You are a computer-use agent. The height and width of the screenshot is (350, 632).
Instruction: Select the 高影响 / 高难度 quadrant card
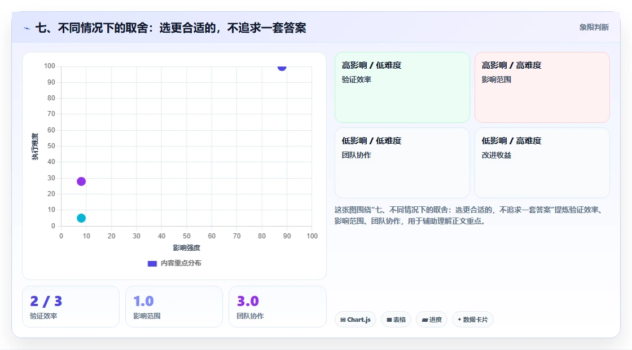coord(542,87)
